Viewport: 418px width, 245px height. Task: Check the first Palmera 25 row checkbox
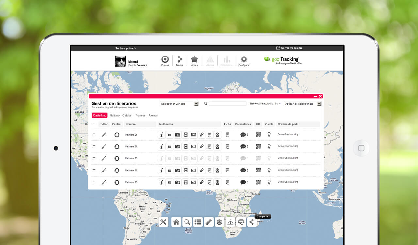coord(94,135)
